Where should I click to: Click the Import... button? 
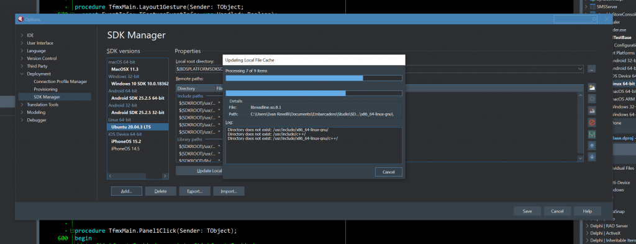229,191
